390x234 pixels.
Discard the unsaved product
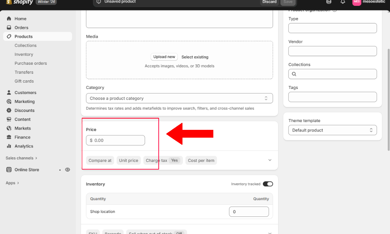[269, 2]
